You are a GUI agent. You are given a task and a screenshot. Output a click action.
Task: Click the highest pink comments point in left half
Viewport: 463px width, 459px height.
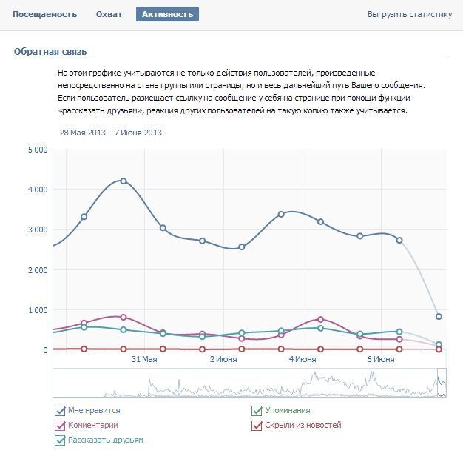[124, 317]
